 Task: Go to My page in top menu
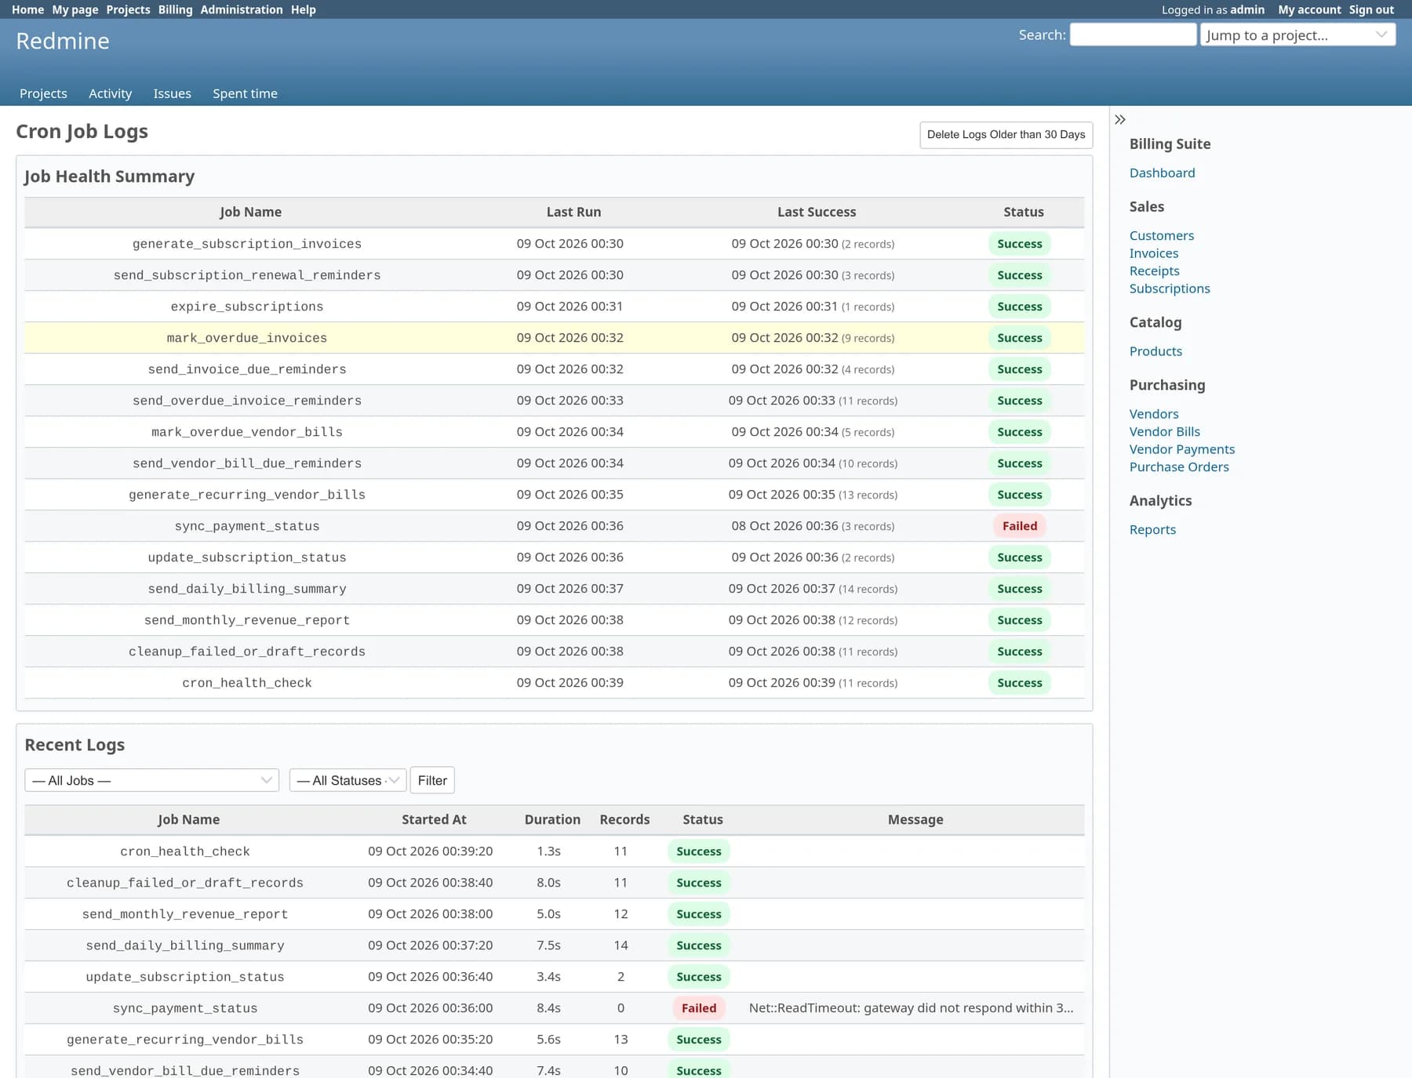coord(75,9)
